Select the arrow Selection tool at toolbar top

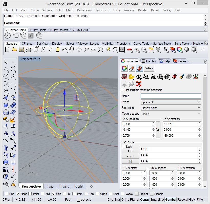point(5,62)
